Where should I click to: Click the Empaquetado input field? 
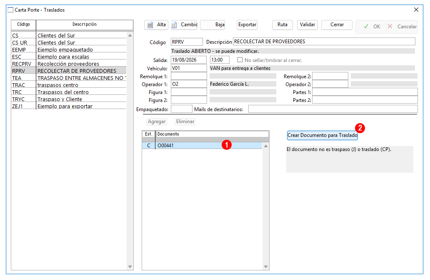182,109
